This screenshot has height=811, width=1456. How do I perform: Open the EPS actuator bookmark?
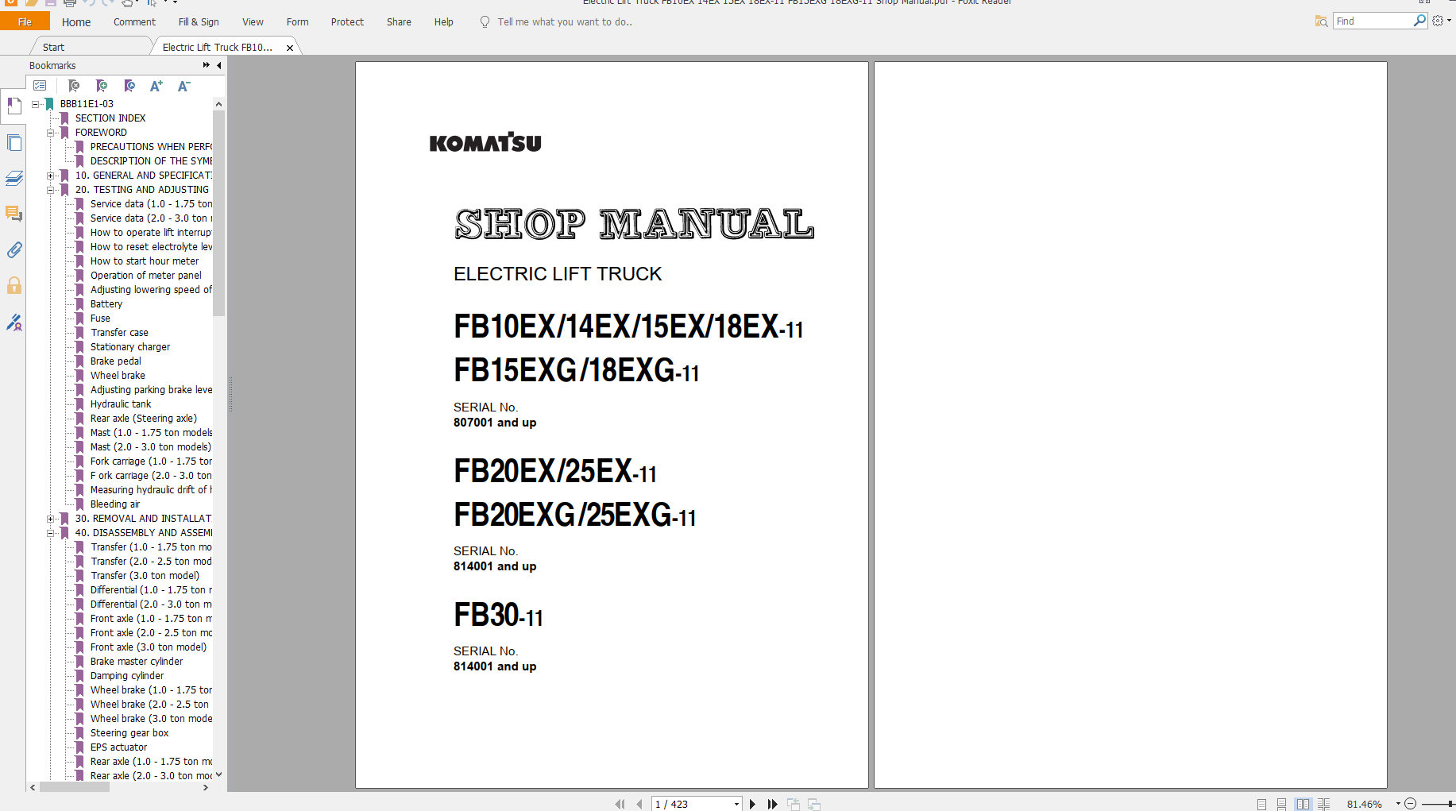(x=118, y=747)
